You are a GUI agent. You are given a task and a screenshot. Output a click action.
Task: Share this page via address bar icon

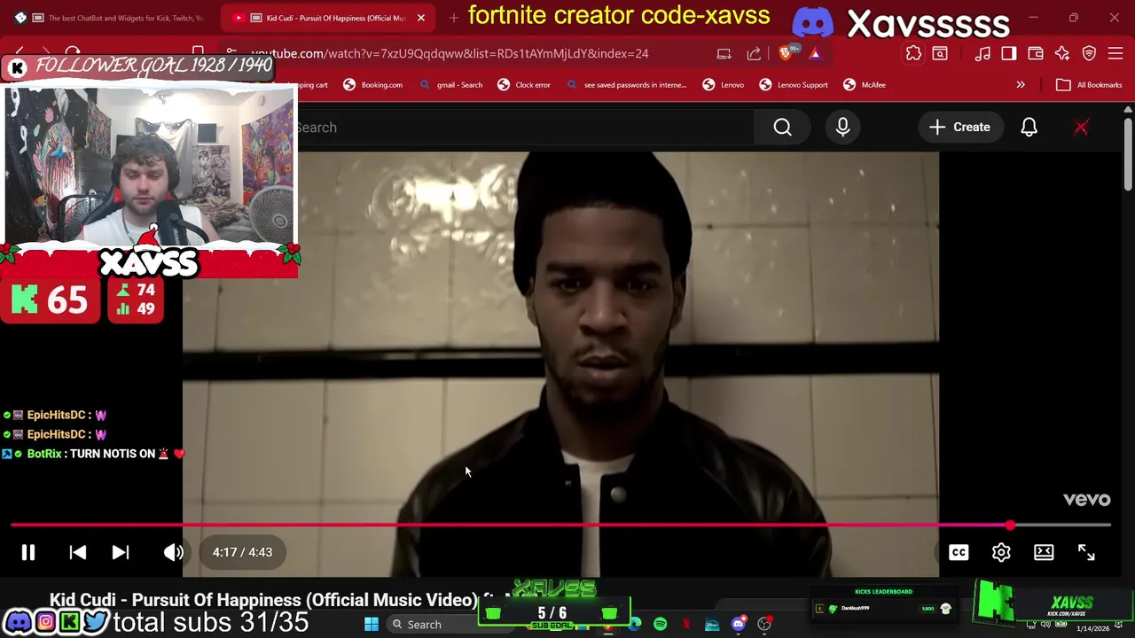pos(754,54)
